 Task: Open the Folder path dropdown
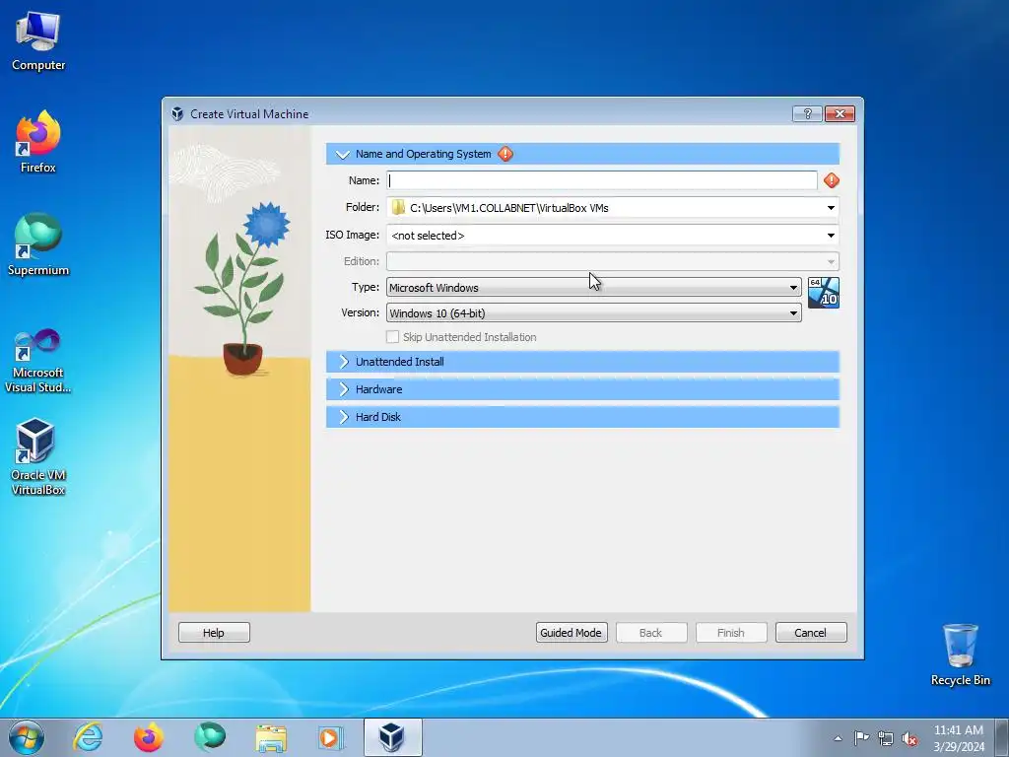[831, 207]
